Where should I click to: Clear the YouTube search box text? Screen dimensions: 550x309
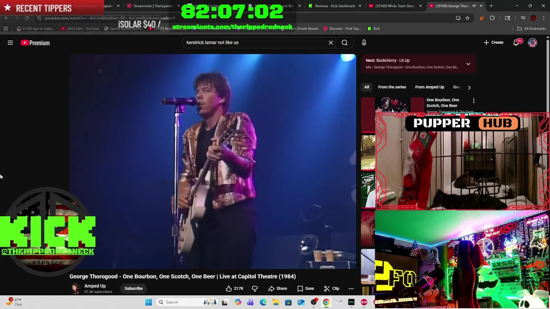click(331, 42)
